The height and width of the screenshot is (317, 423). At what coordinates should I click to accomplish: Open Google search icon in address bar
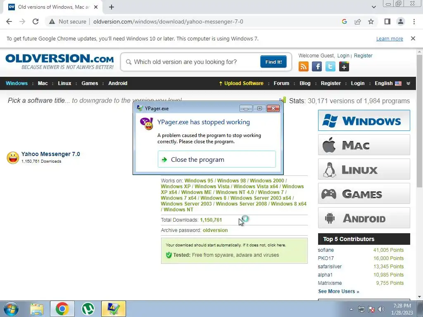(344, 21)
